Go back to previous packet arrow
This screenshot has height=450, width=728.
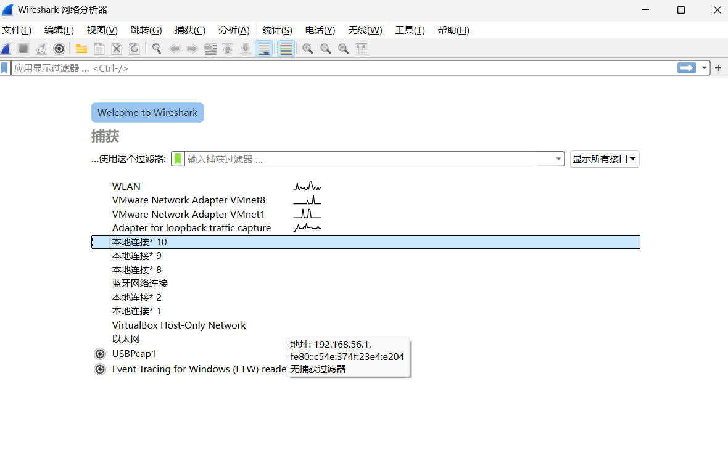coord(175,49)
